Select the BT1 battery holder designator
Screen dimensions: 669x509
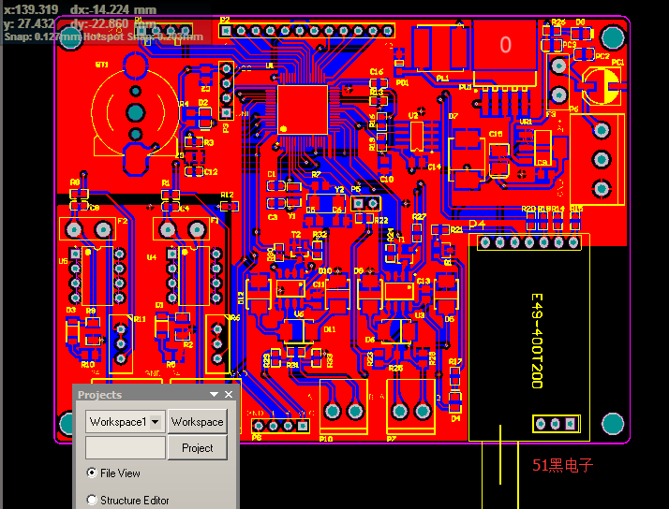(101, 65)
